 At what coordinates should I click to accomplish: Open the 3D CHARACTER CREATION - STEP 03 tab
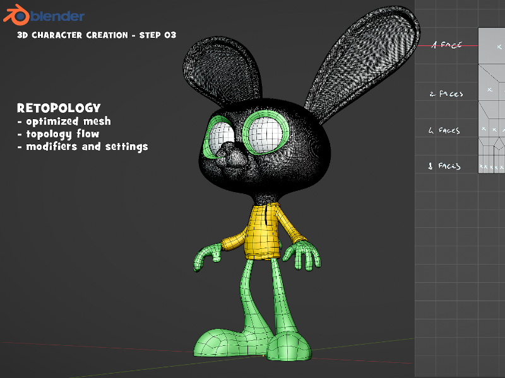(x=97, y=35)
